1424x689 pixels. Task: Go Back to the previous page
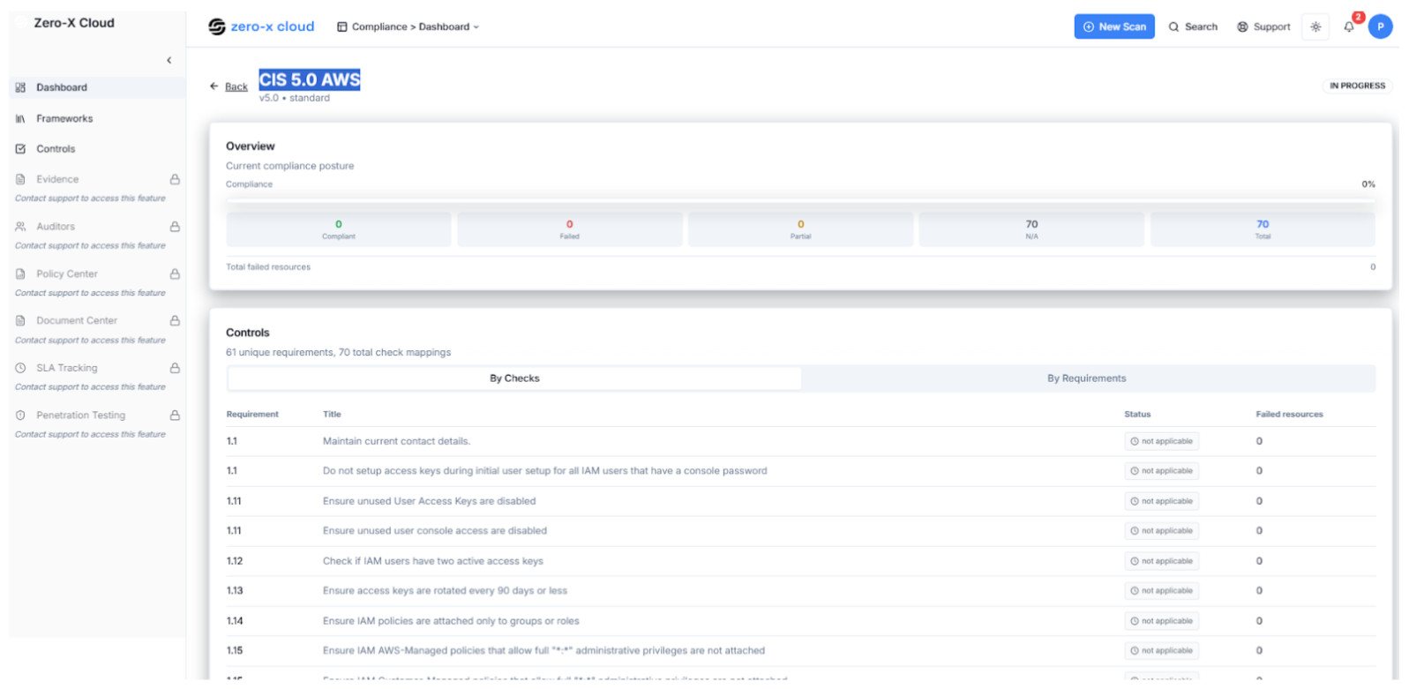coord(236,86)
